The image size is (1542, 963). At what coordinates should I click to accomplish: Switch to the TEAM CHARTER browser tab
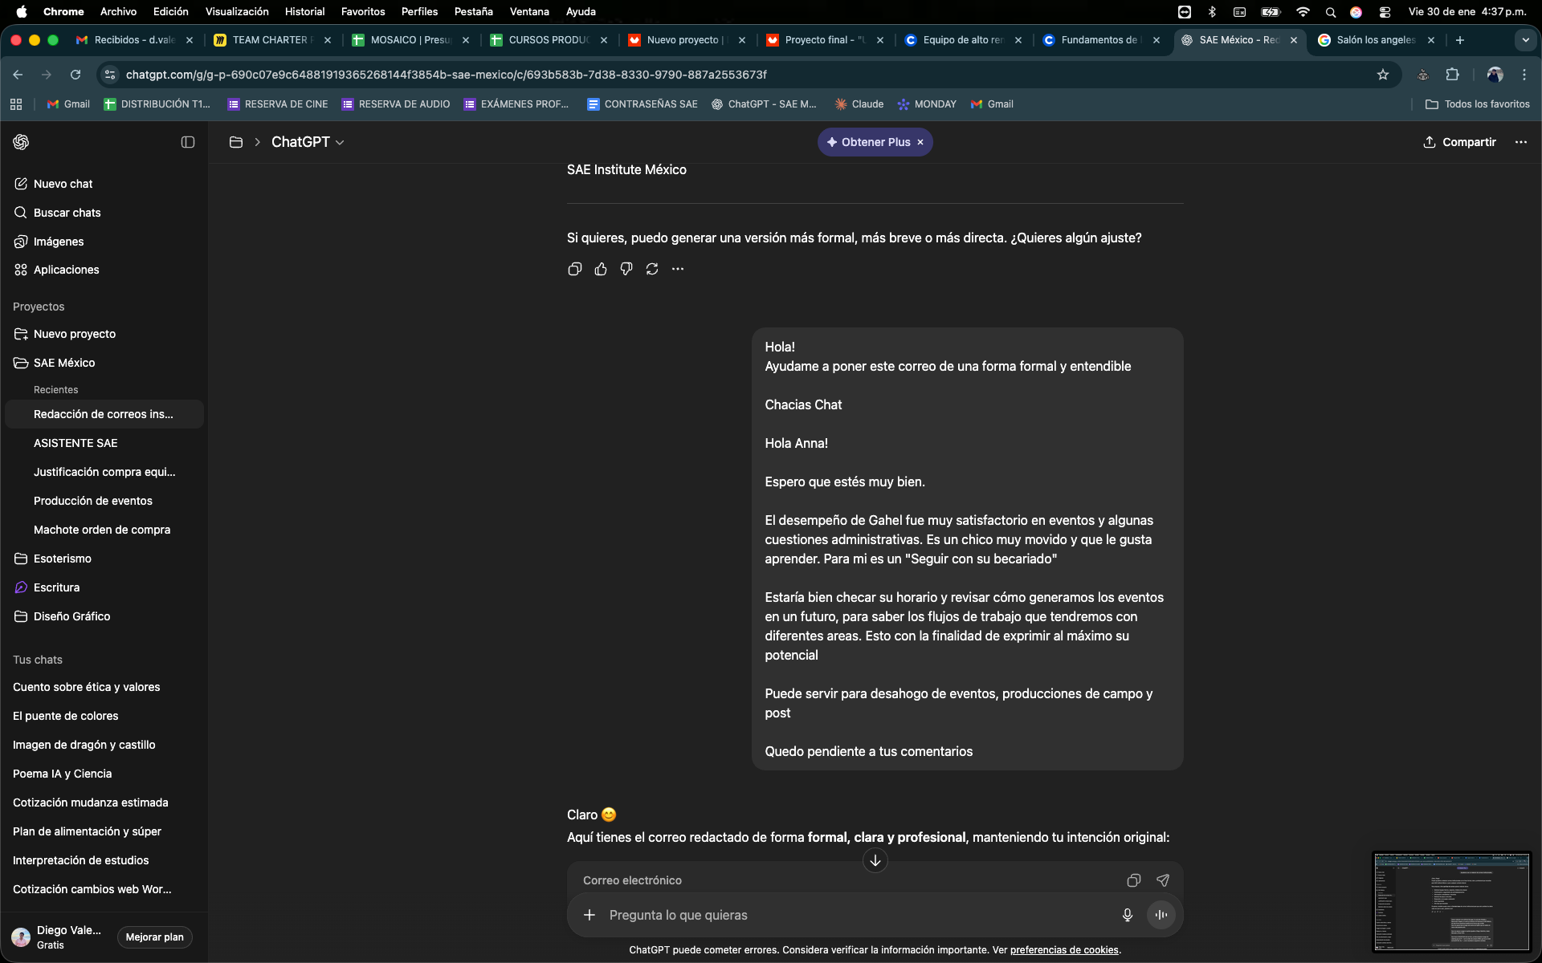270,40
